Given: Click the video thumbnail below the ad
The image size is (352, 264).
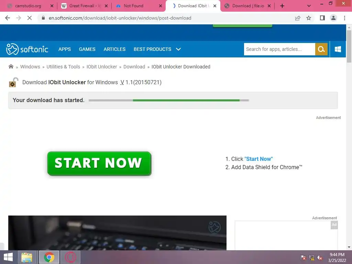Looking at the screenshot, I should point(117,233).
